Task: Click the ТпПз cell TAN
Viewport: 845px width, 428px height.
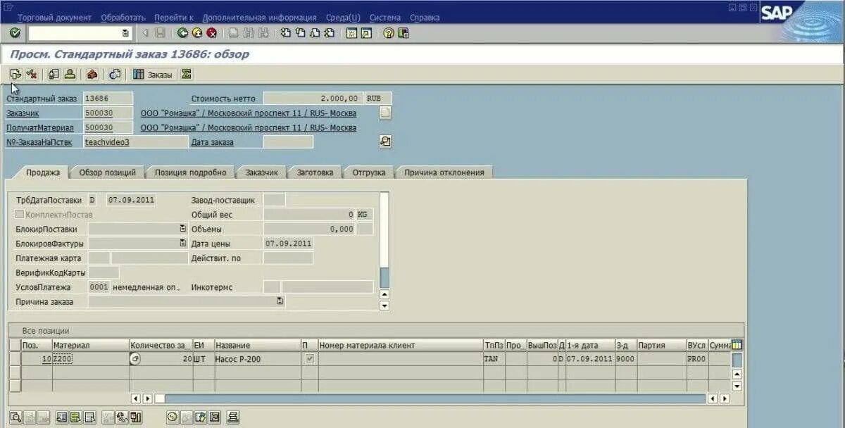Action: [494, 359]
